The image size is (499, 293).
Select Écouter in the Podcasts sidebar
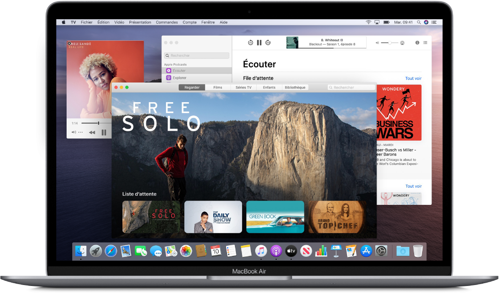pyautogui.click(x=177, y=70)
